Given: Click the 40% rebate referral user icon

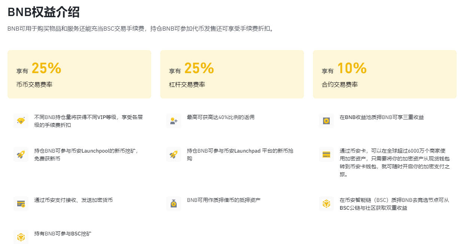Looking at the screenshot, I should pos(174,121).
